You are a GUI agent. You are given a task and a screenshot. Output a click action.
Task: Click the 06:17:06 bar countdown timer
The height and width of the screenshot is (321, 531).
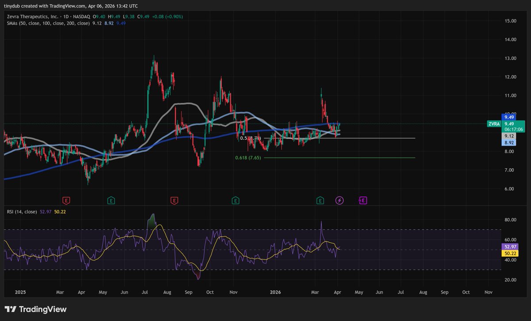pos(513,130)
